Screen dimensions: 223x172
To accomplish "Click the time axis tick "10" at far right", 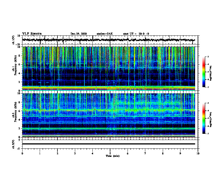I will (198, 153).
